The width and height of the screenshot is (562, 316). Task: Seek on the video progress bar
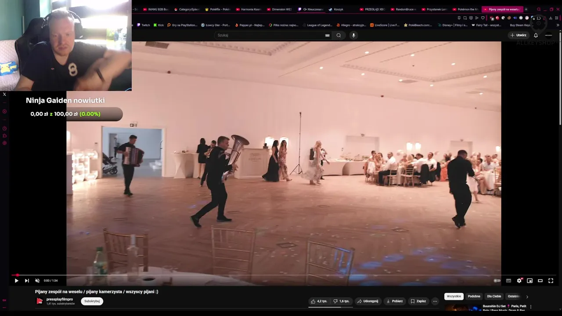[x=284, y=275]
